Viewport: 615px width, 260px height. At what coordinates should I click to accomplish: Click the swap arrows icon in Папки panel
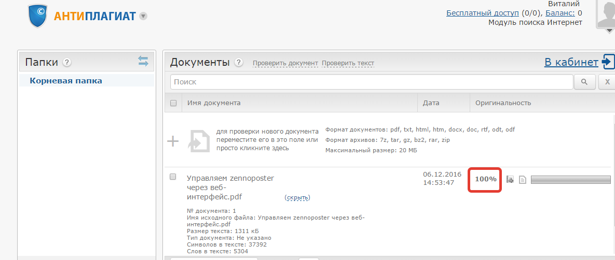coord(143,61)
